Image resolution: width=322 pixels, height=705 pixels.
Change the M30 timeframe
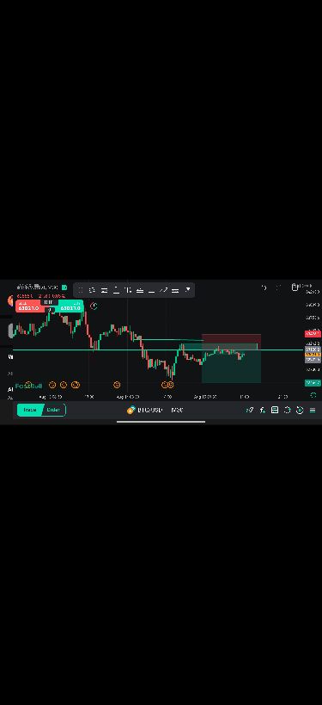pyautogui.click(x=177, y=410)
